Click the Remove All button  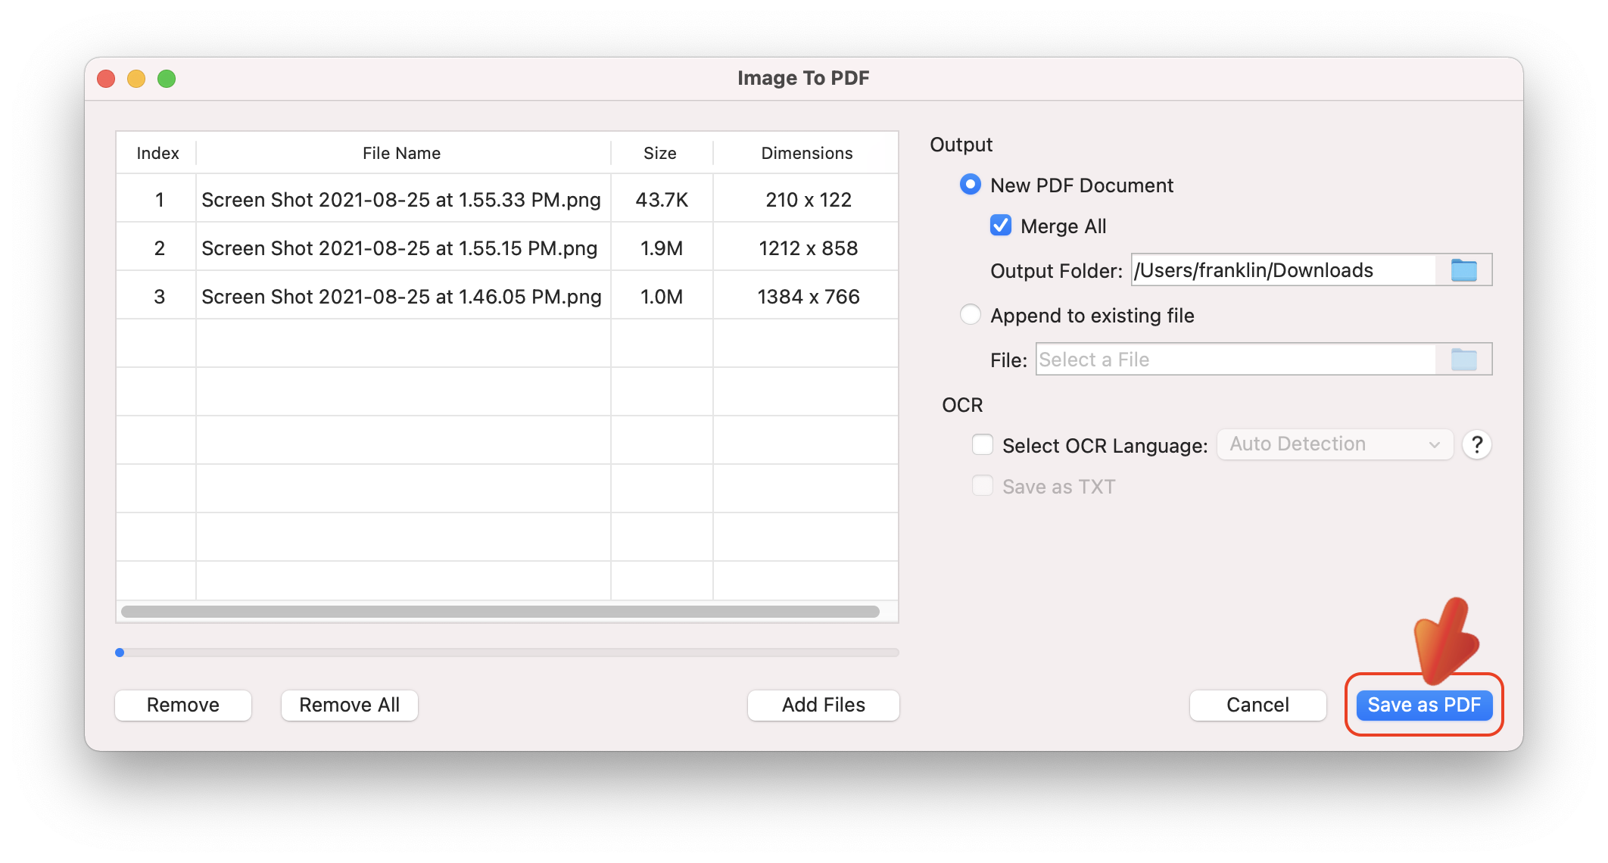[x=349, y=705]
